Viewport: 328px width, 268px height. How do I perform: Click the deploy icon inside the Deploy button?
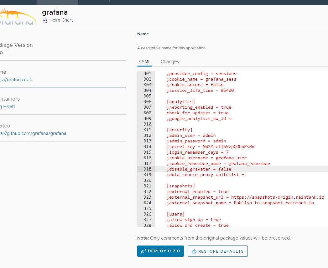pos(143,251)
